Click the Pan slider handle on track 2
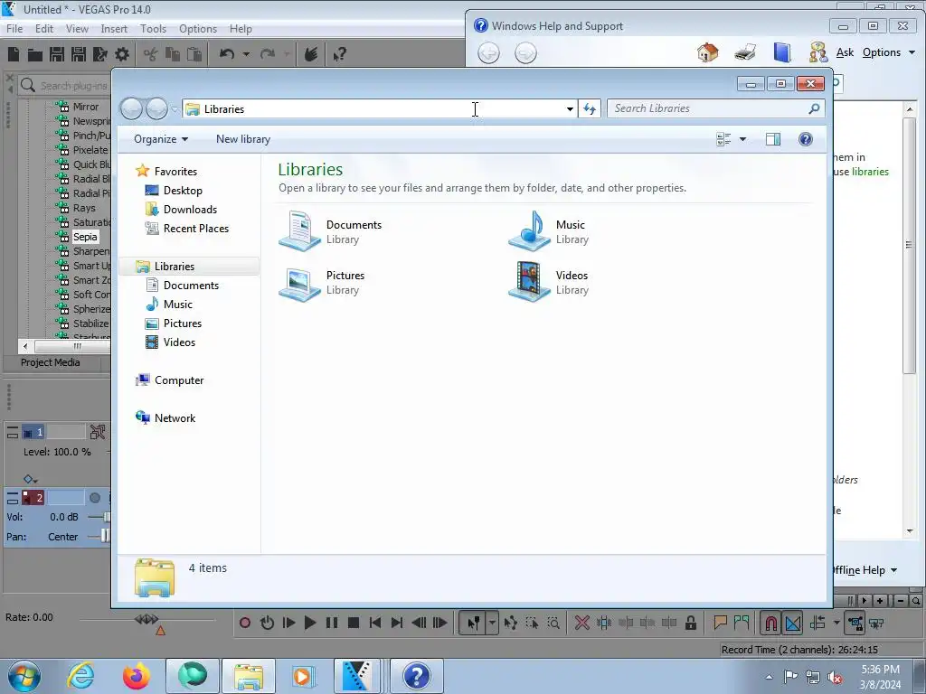The width and height of the screenshot is (926, 694). (x=105, y=536)
